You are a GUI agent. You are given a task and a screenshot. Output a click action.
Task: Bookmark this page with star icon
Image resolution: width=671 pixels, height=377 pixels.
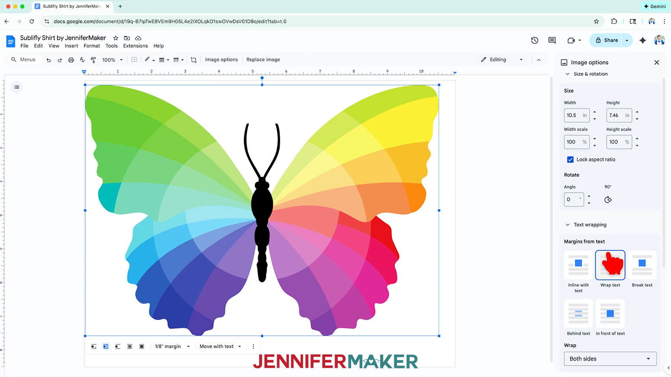[x=596, y=21]
